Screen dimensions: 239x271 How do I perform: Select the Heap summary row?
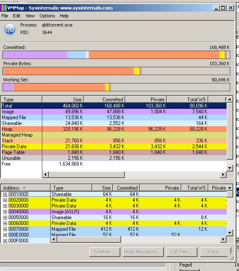point(114,129)
